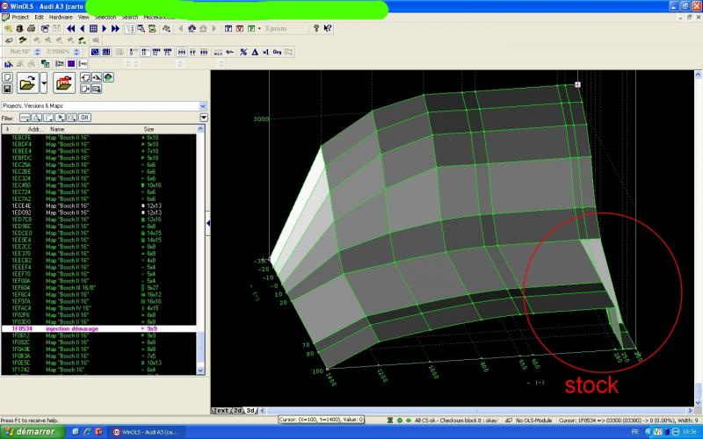Click the delta difference icon

[255, 52]
